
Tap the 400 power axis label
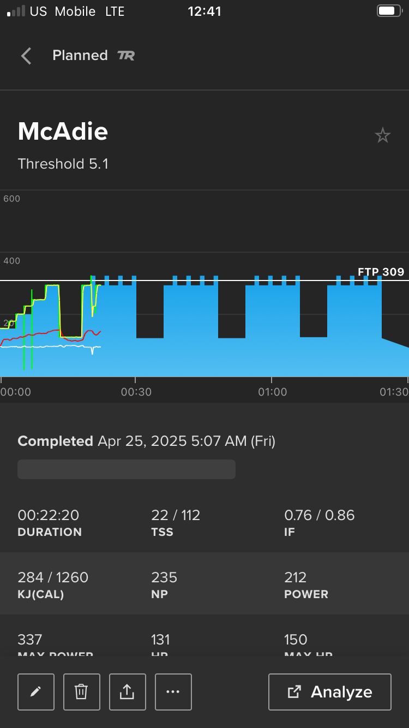click(x=11, y=261)
